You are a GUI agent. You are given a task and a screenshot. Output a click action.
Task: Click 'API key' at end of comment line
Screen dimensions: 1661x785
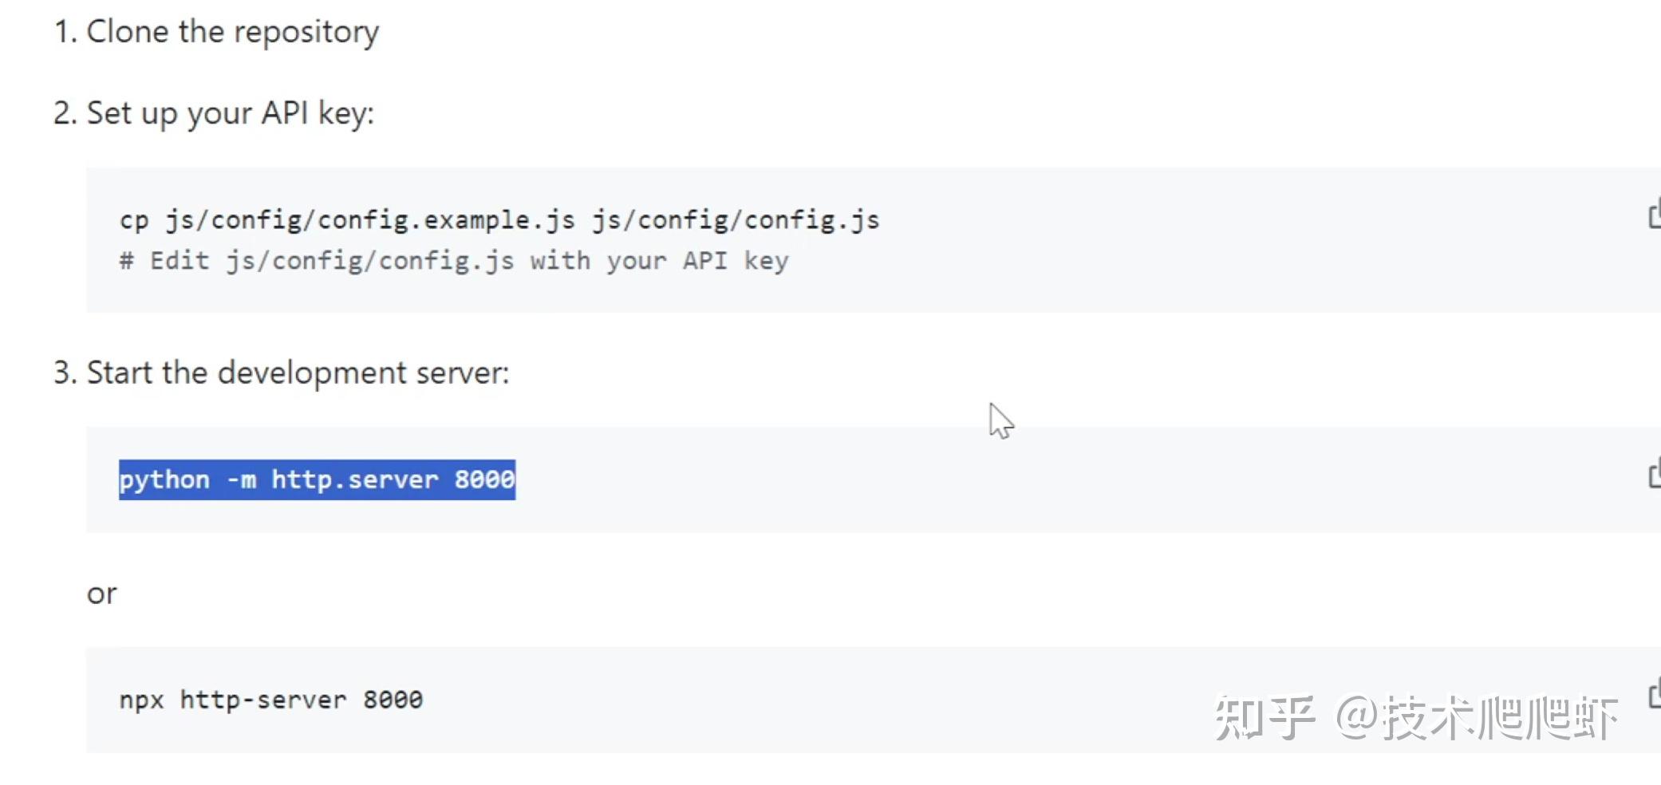(736, 261)
